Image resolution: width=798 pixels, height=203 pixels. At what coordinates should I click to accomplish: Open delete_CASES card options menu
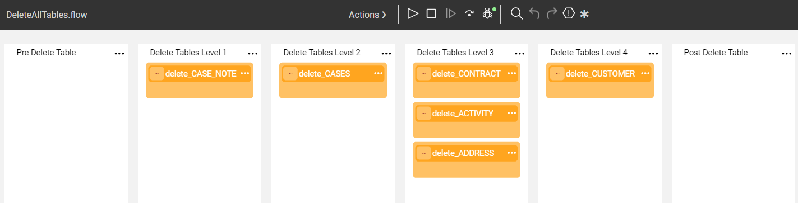(378, 73)
